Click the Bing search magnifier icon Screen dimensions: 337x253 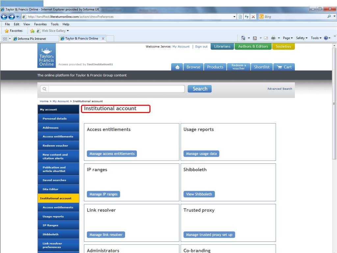pyautogui.click(x=329, y=16)
